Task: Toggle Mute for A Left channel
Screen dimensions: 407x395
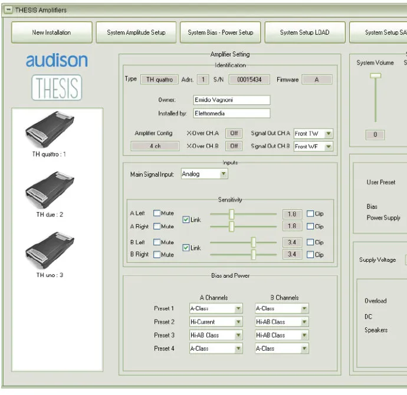Action: [157, 213]
